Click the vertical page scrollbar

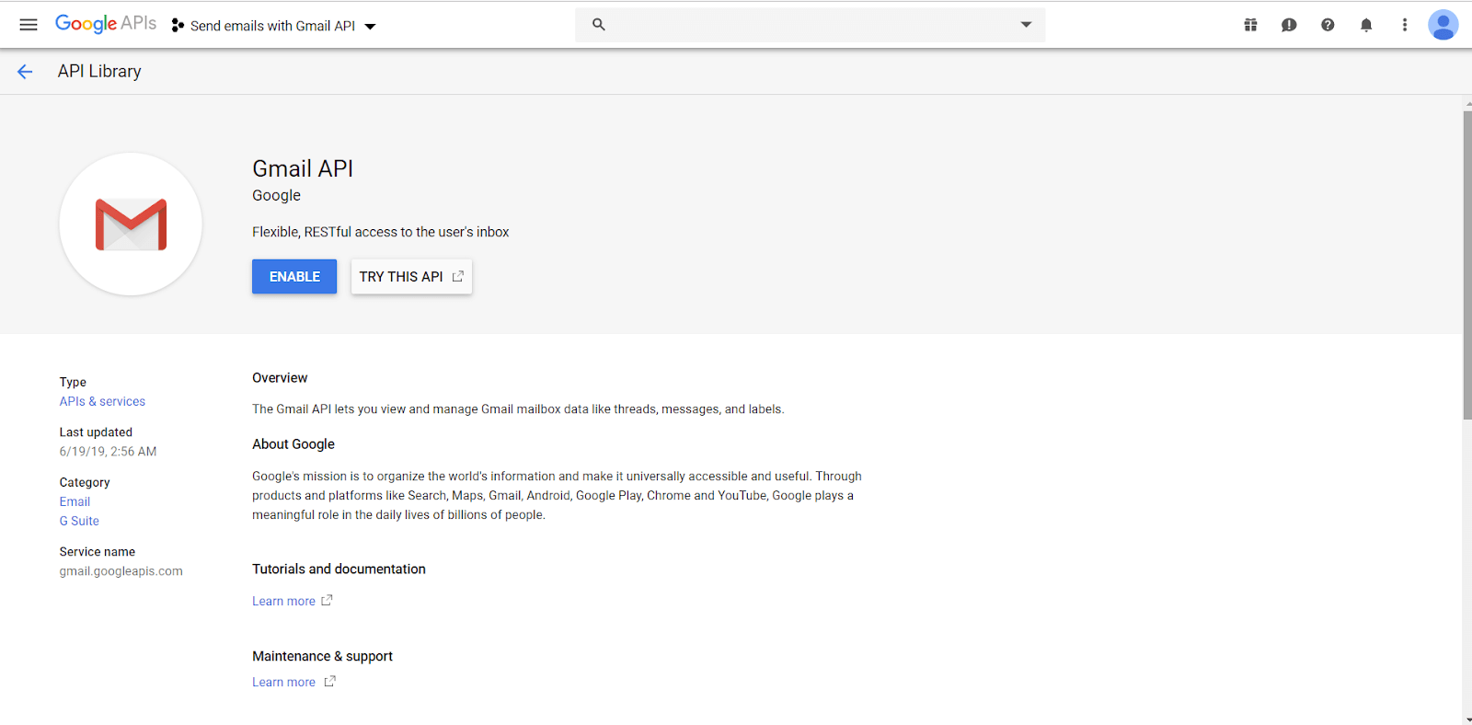pyautogui.click(x=1466, y=265)
